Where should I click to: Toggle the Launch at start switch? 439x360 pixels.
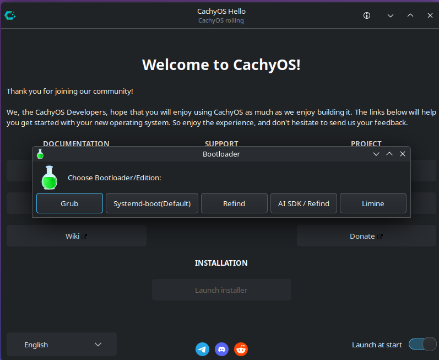coord(422,345)
